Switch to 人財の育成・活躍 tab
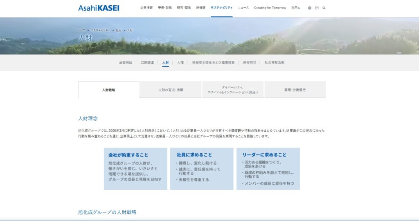 (171, 90)
